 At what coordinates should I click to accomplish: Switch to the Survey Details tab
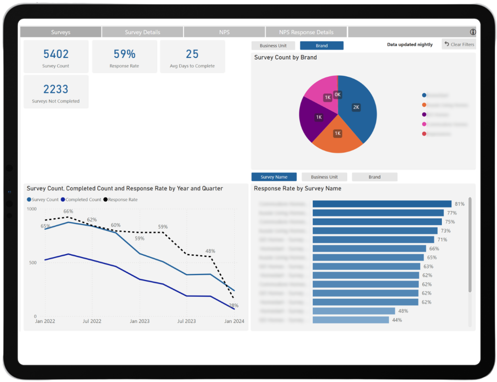click(142, 32)
